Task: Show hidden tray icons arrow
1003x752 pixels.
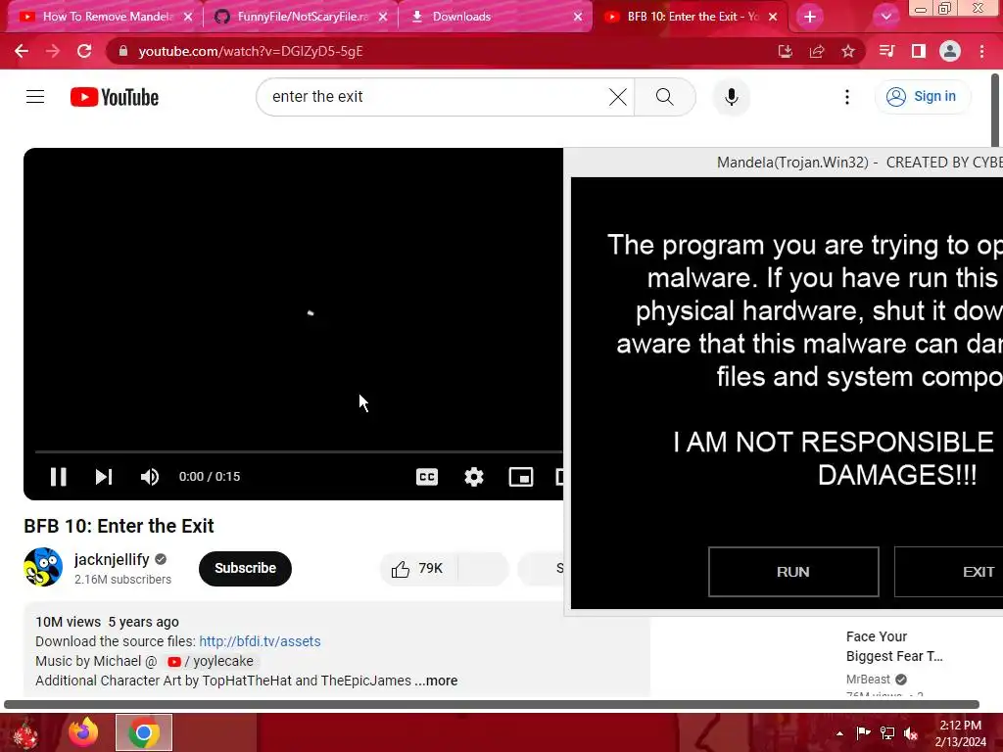Action: pyautogui.click(x=839, y=733)
